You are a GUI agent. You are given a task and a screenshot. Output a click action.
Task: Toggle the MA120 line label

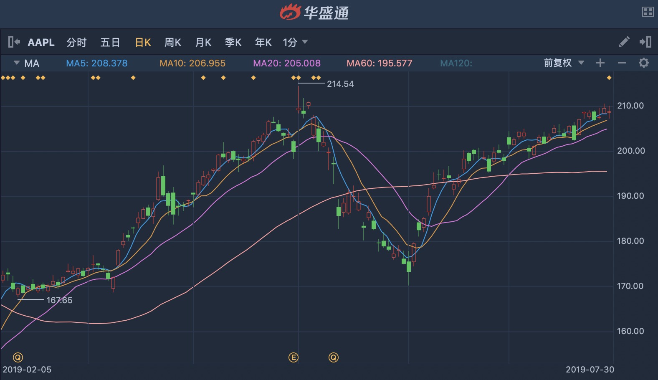click(456, 63)
